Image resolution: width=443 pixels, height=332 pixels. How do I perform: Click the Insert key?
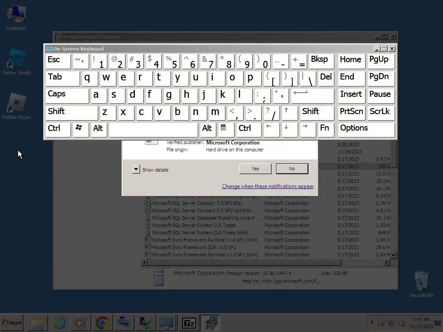(x=351, y=96)
